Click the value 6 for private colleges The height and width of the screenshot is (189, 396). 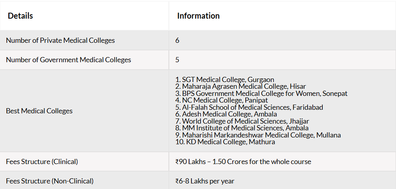(x=177, y=40)
